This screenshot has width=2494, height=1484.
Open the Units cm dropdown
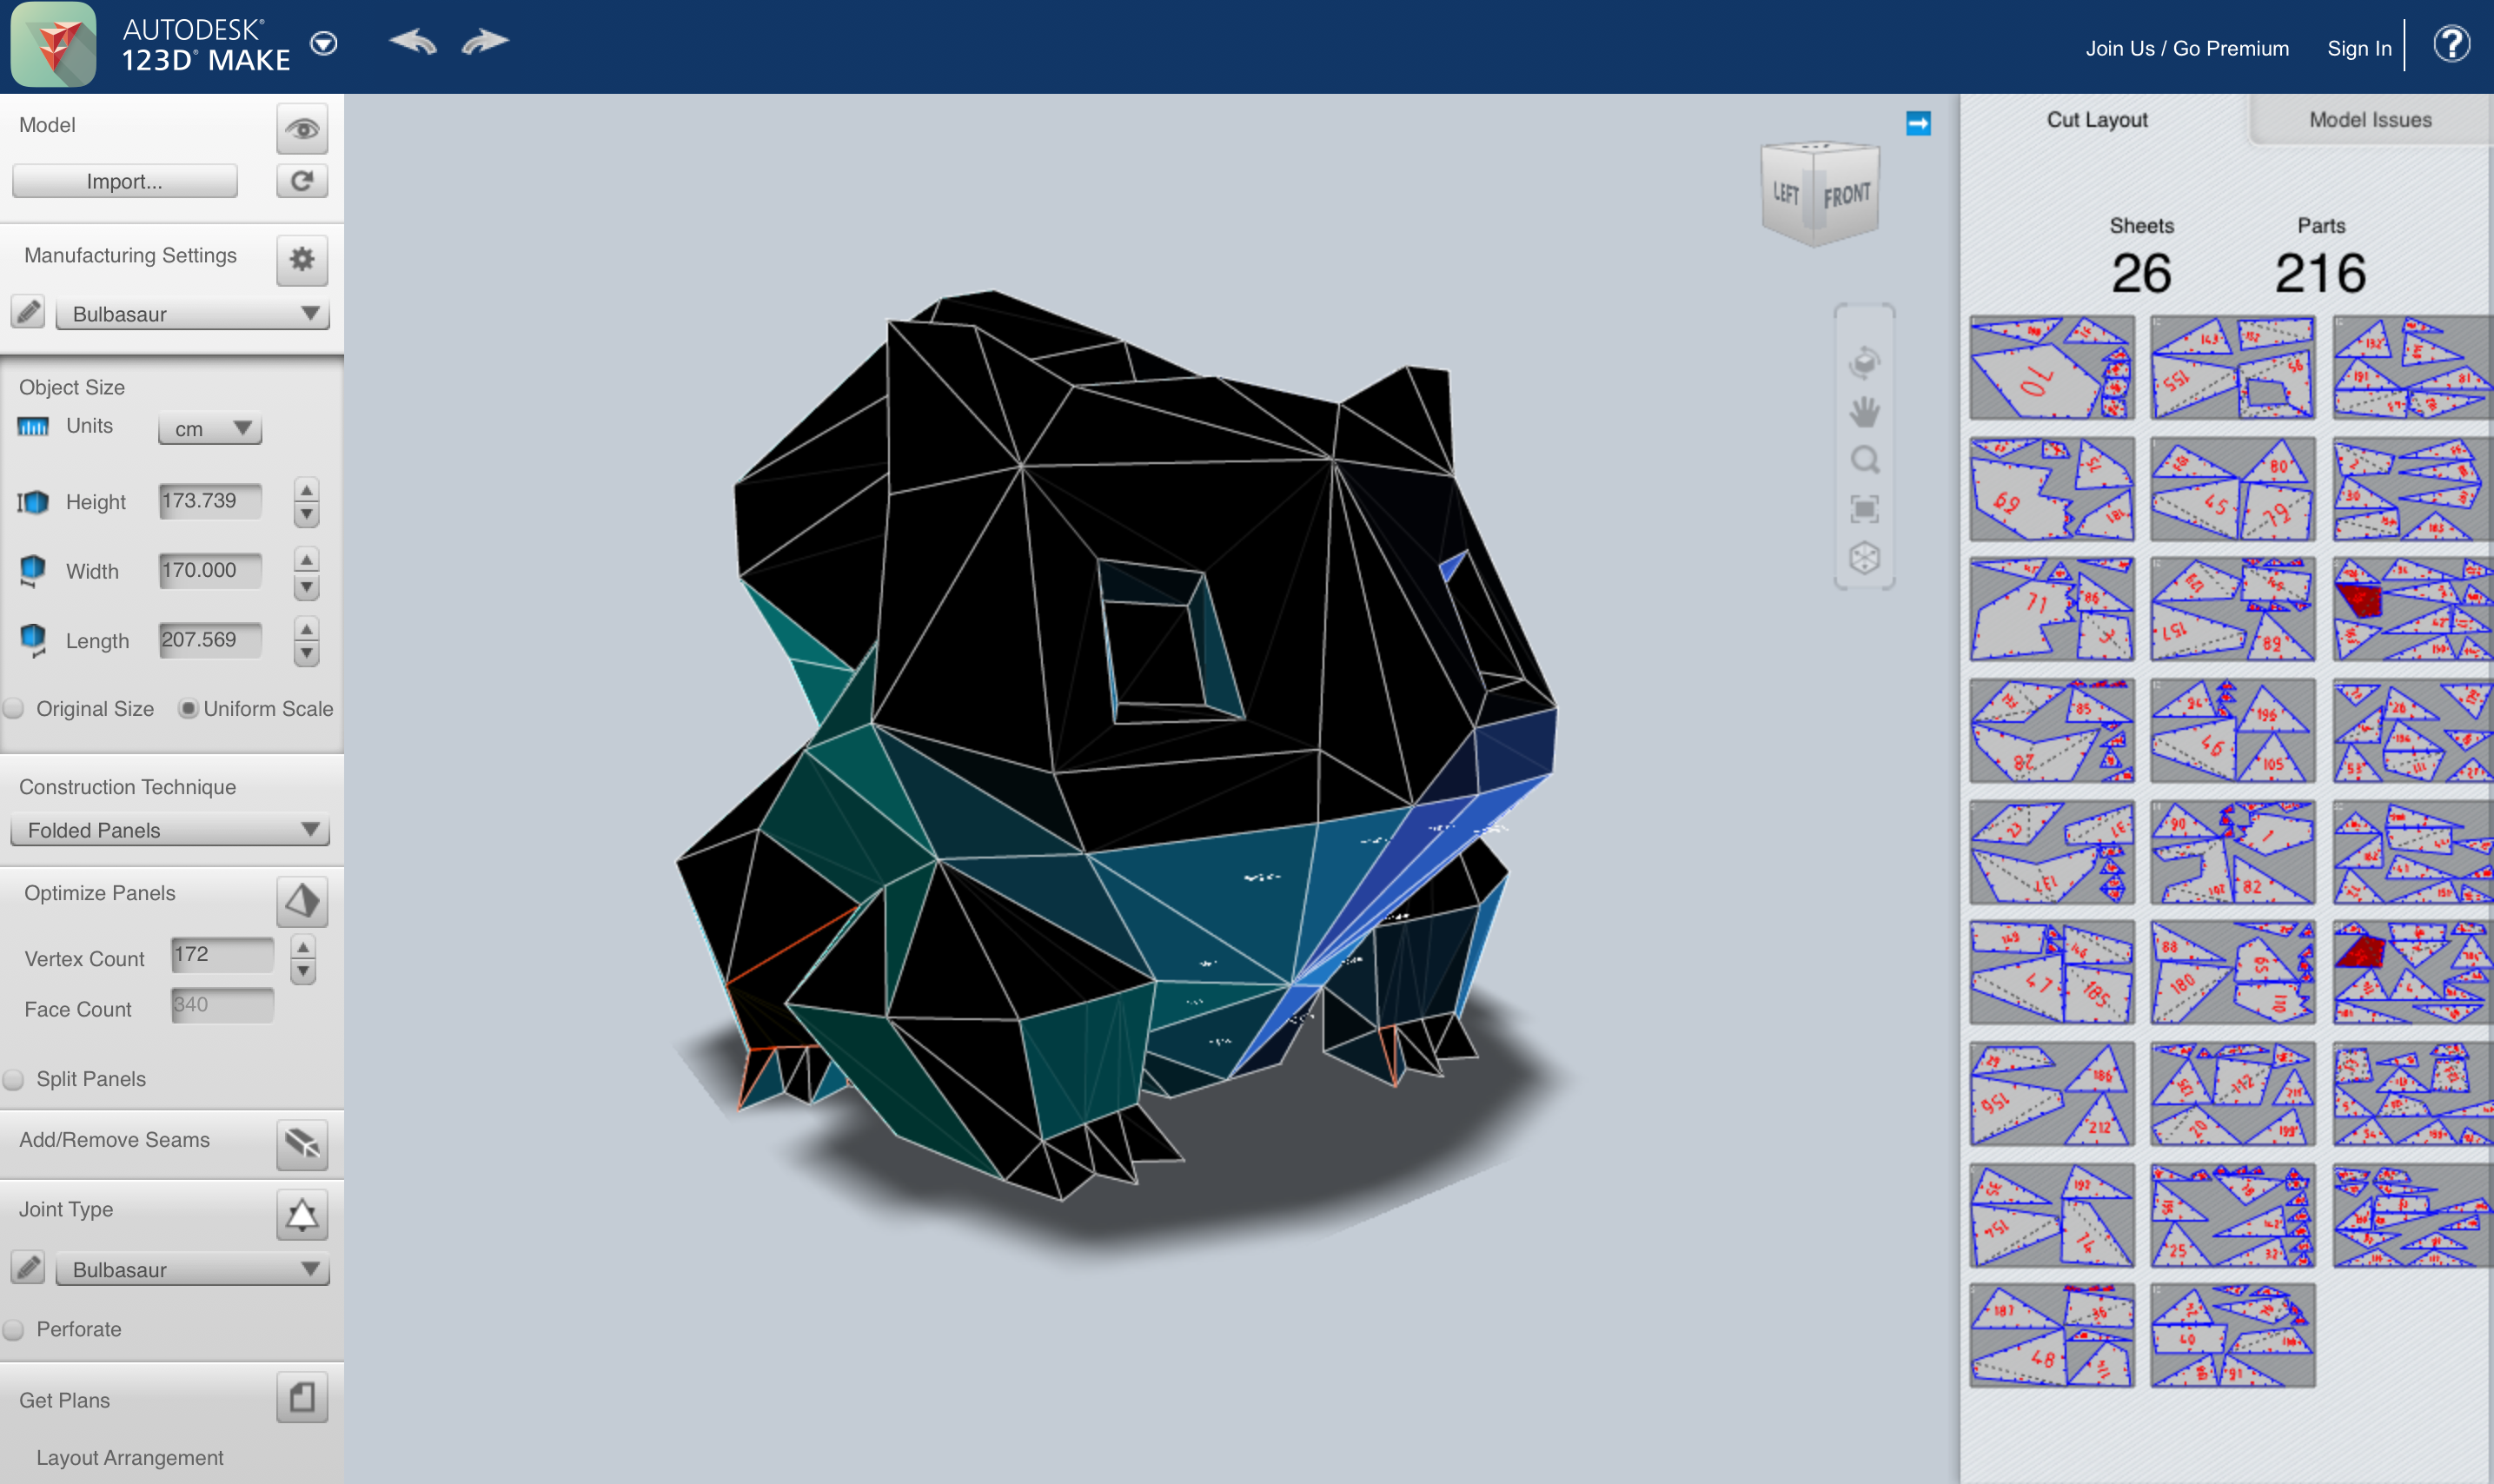210,428
